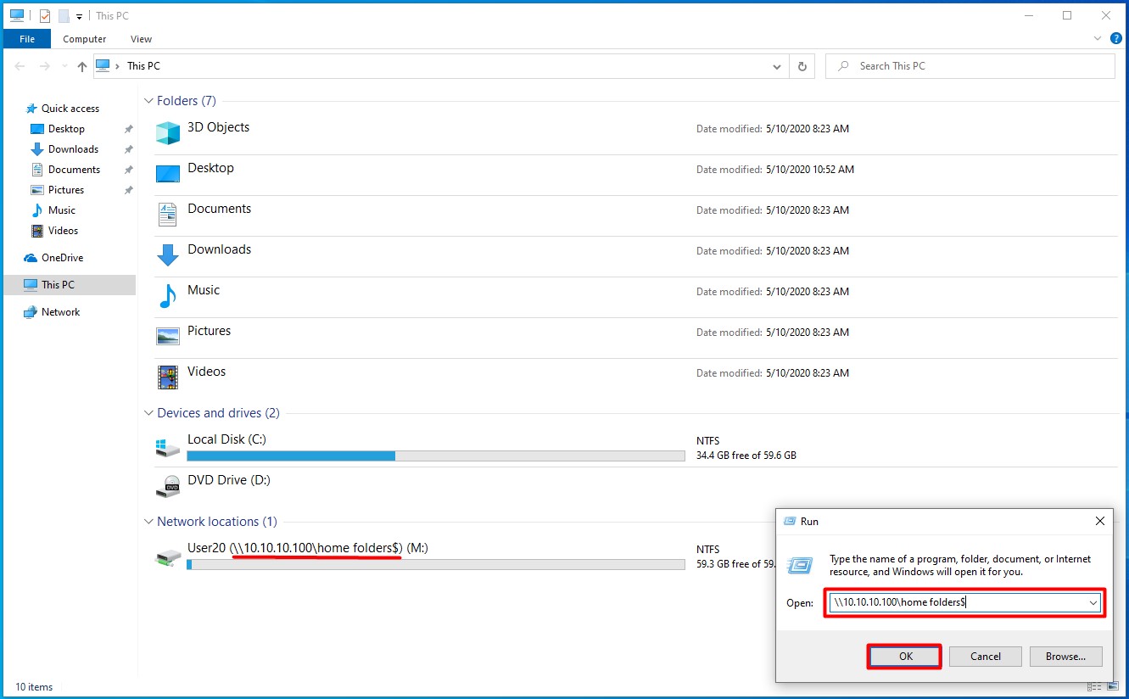Switch to large icons view in status bar

tap(1113, 686)
